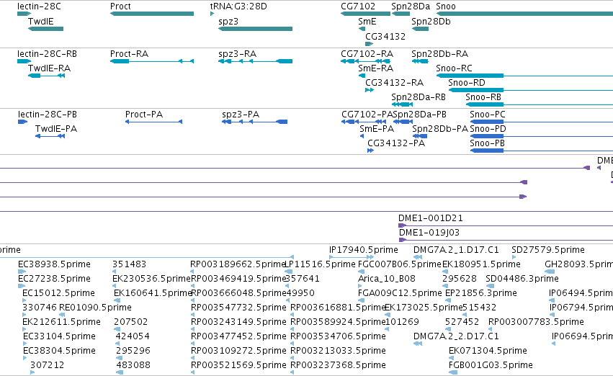Select the EC15012.5prime EST label
This screenshot has height=376, width=613.
[58, 292]
